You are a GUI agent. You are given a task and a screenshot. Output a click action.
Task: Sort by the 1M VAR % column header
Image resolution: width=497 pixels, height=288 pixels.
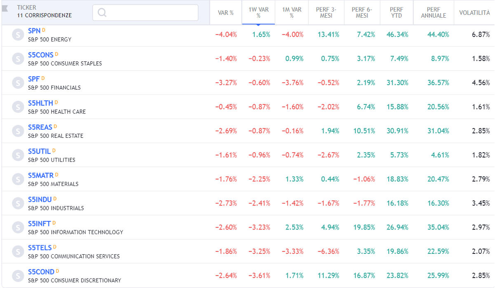click(292, 13)
